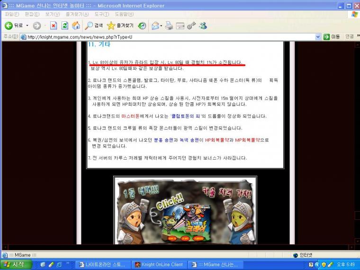Click the vertical scrollbar up arrow

click(358, 44)
